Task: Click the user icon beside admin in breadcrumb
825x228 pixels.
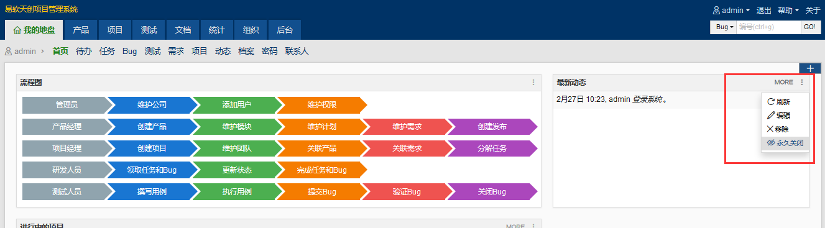Action: [9, 51]
